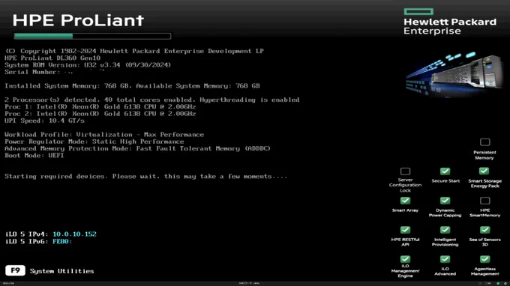Image resolution: width=510 pixels, height=286 pixels.
Task: Click the HPE ProLiant title
Action: tap(78, 20)
